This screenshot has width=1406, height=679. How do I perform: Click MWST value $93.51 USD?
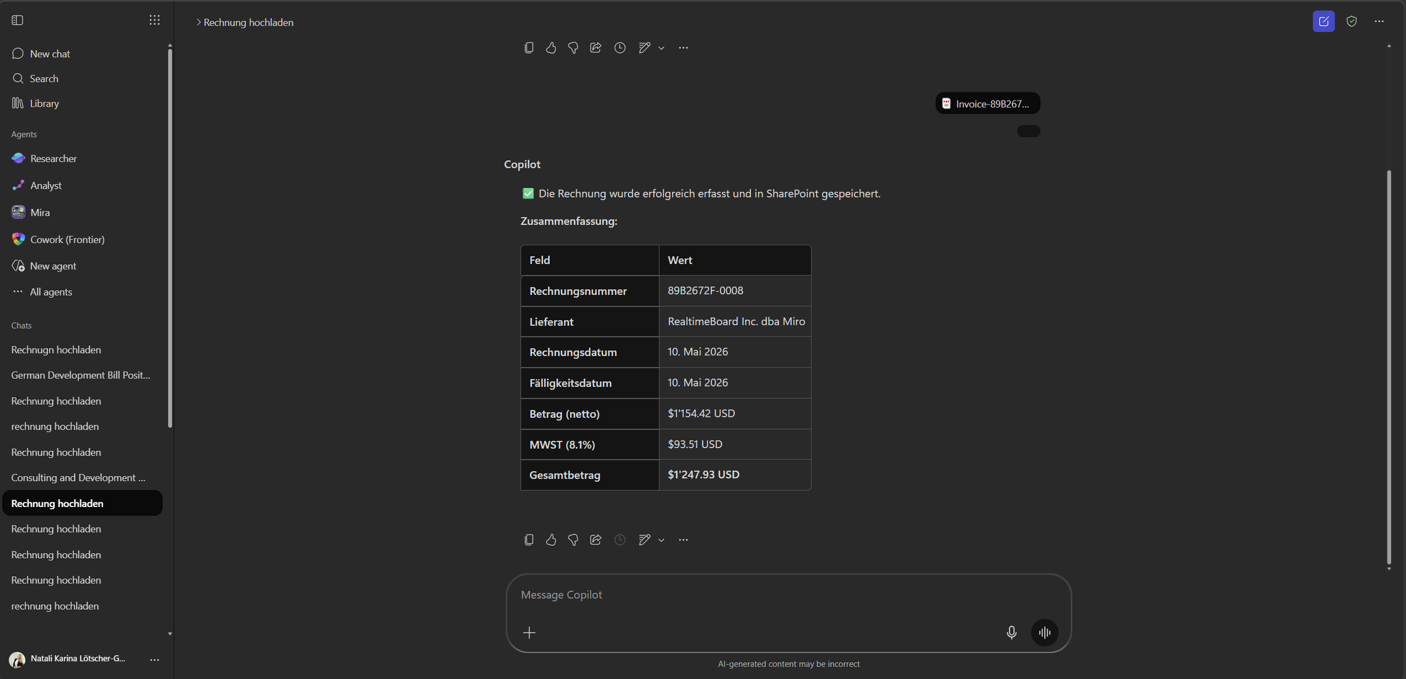coord(734,444)
